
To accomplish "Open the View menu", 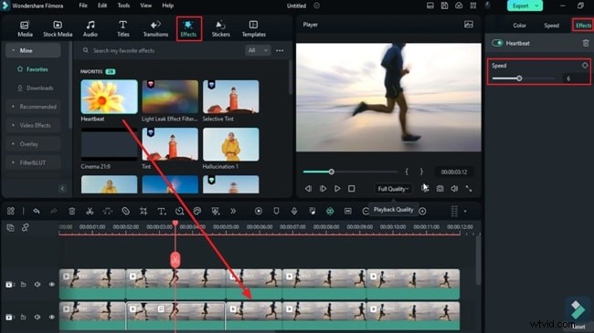I will (146, 5).
